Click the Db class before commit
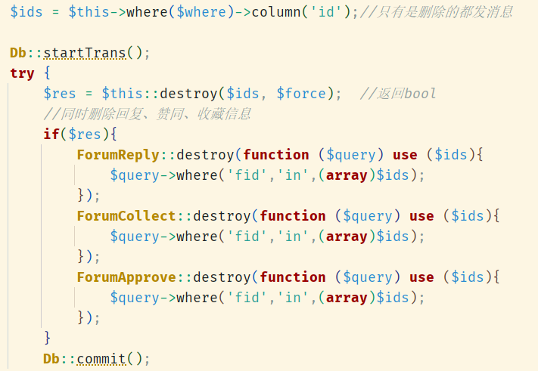 tap(51, 359)
